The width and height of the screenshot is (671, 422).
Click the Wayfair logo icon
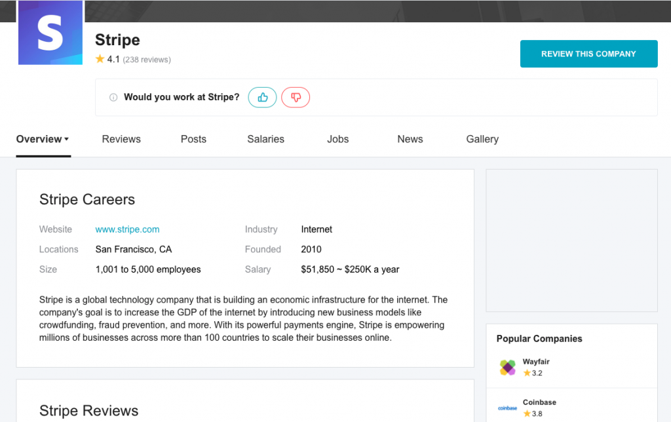[508, 368]
